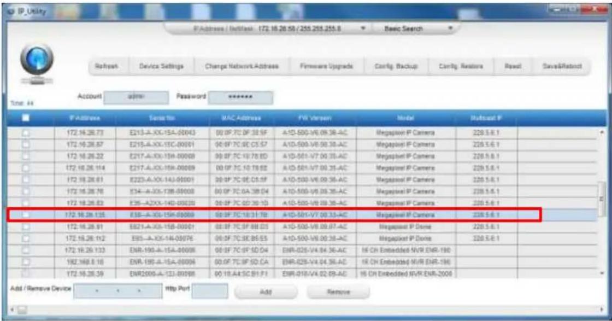Image resolution: width=612 pixels, height=321 pixels.
Task: Sort by Serial No. column header
Action: click(162, 118)
